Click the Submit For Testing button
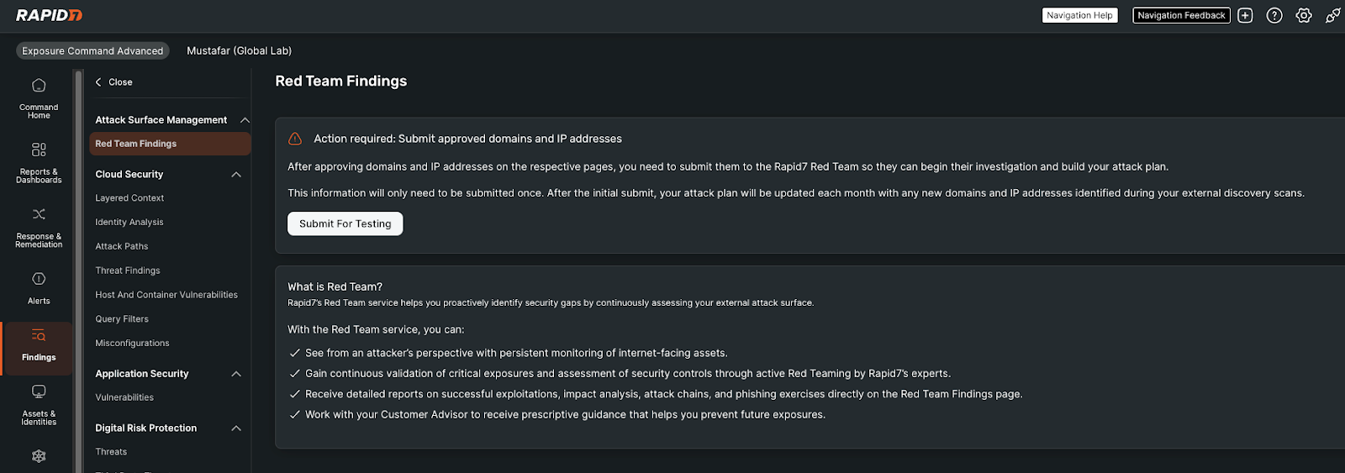The width and height of the screenshot is (1345, 473). coord(345,223)
